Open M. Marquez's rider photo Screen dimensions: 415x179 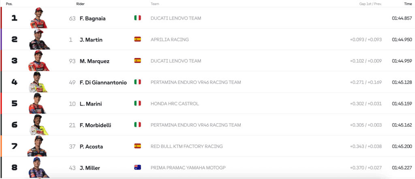39,61
